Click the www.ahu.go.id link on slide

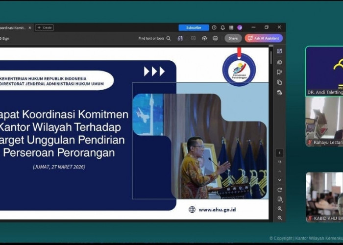tap(217, 210)
